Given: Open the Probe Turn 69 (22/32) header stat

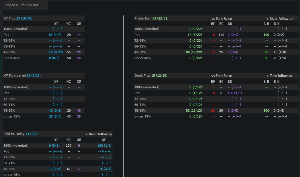Looking at the screenshot, I should pos(151,18).
